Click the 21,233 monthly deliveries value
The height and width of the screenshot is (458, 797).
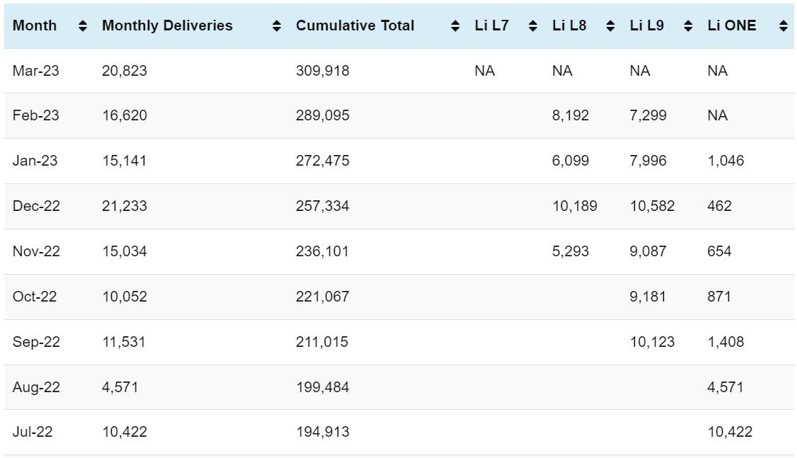(125, 206)
